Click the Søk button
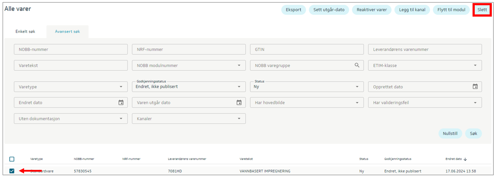Viewport: 494px width, 176px height. click(x=473, y=134)
